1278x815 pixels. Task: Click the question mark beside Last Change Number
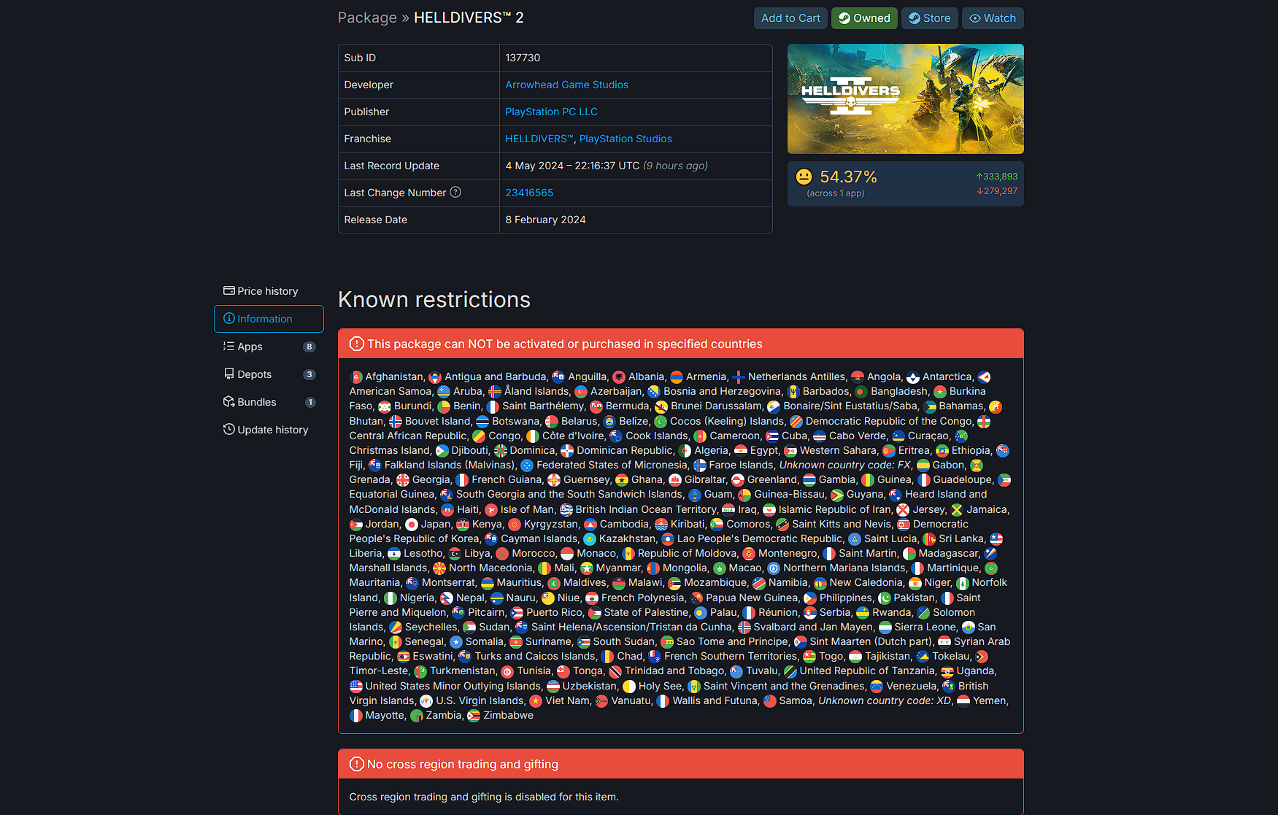455,192
